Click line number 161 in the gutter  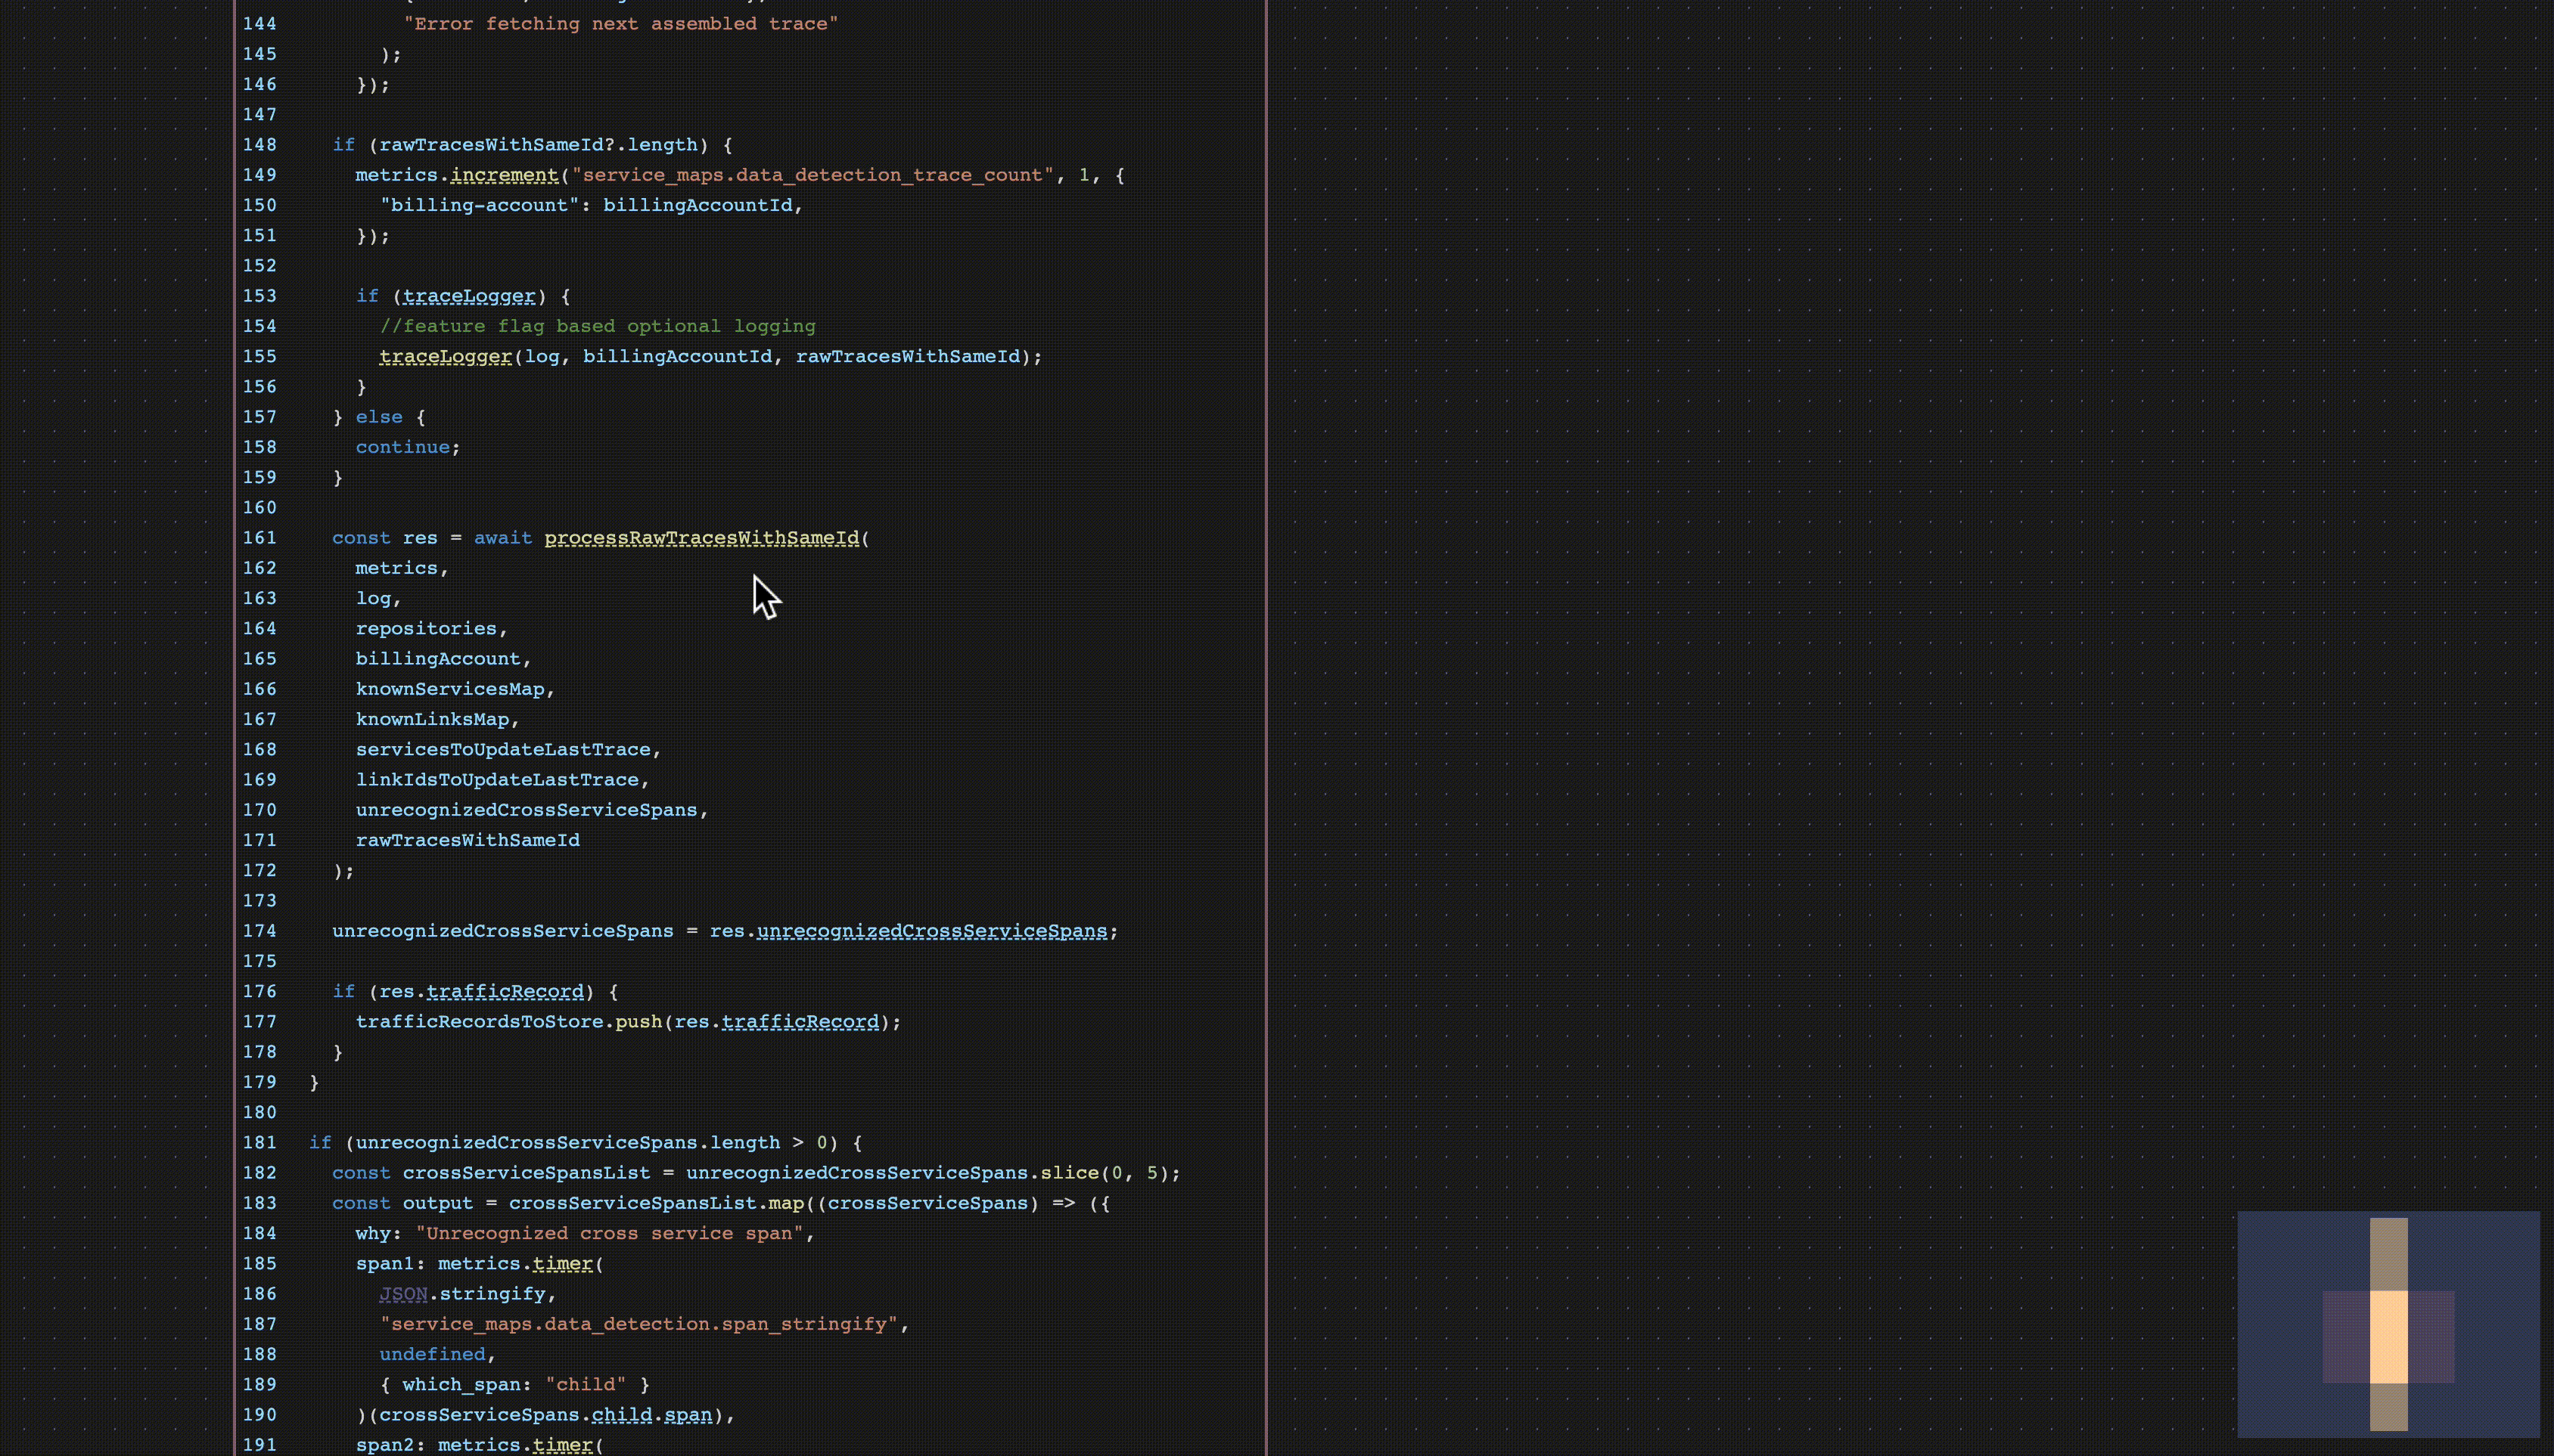259,537
